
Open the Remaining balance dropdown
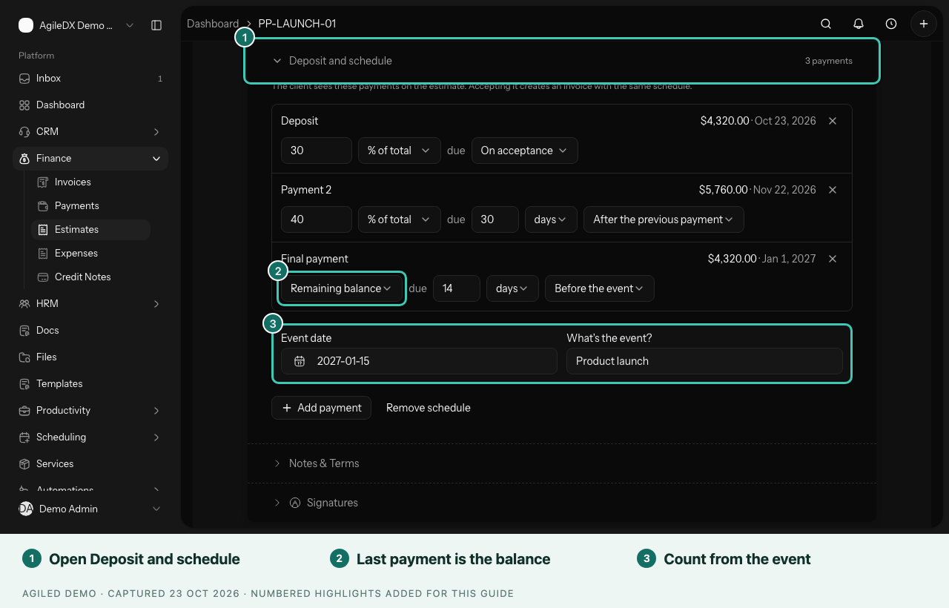[342, 288]
